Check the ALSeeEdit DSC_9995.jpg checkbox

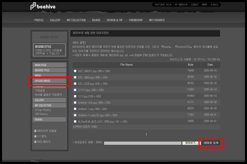[x=75, y=121]
